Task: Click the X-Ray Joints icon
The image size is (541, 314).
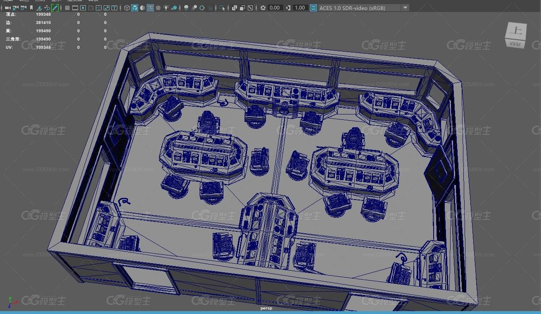Action: pyautogui.click(x=250, y=8)
